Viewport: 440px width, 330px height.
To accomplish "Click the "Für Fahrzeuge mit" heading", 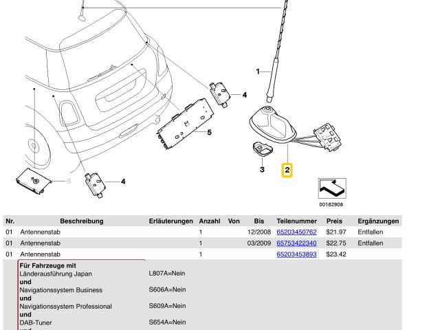I will [48, 265].
